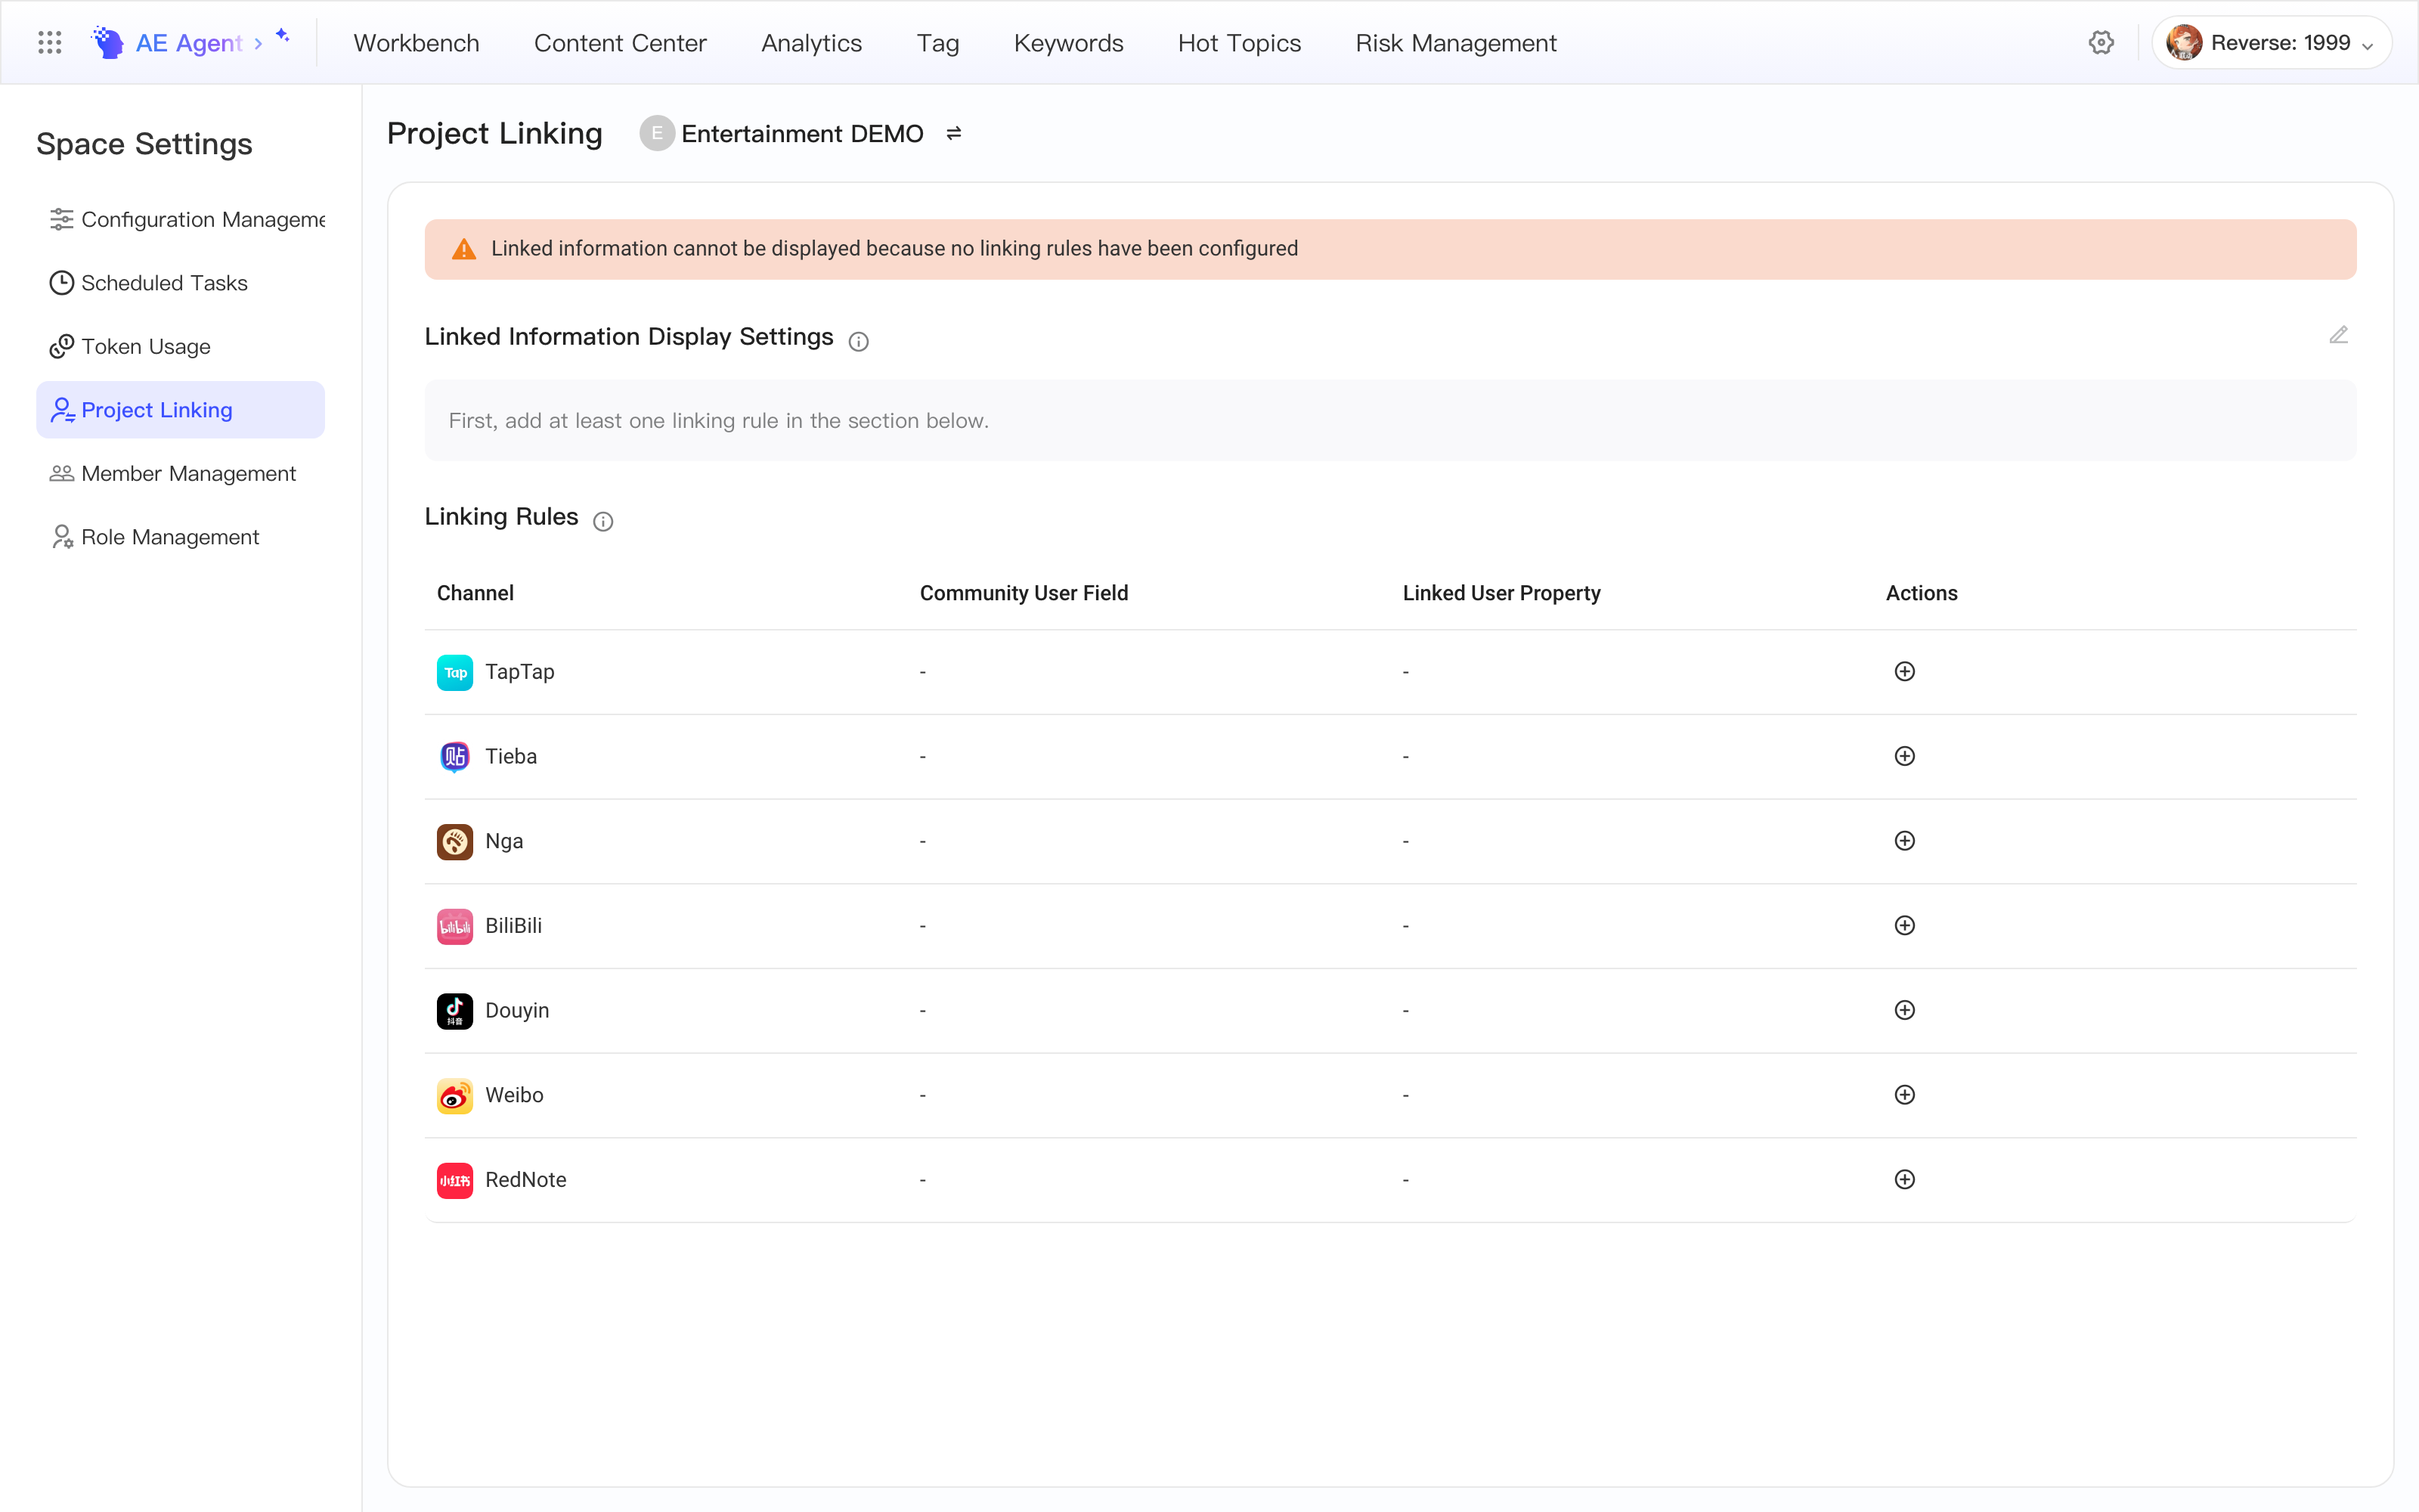This screenshot has width=2419, height=1512.
Task: Open the Analytics tab
Action: (x=810, y=43)
